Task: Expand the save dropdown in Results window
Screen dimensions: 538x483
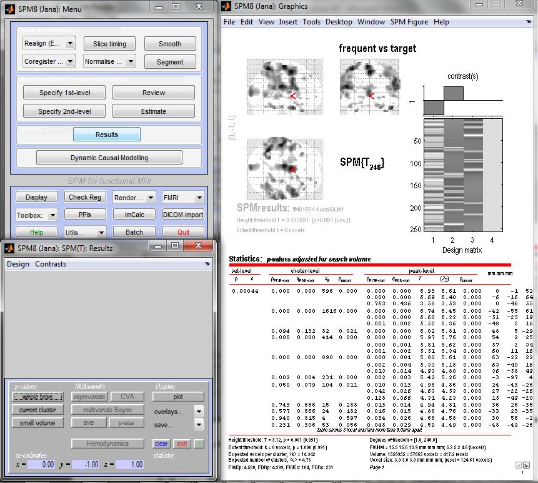Action: 178,425
